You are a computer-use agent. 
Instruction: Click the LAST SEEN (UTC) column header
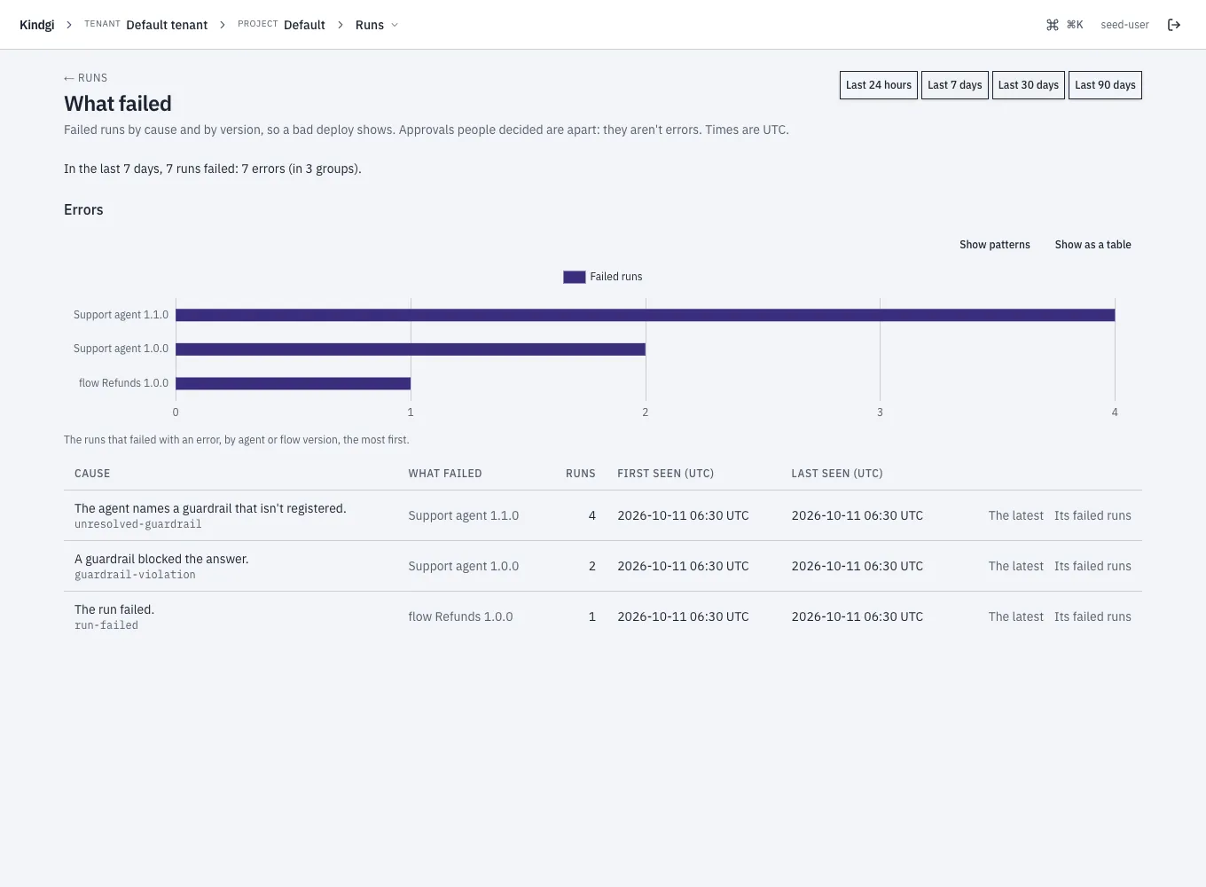(x=837, y=474)
